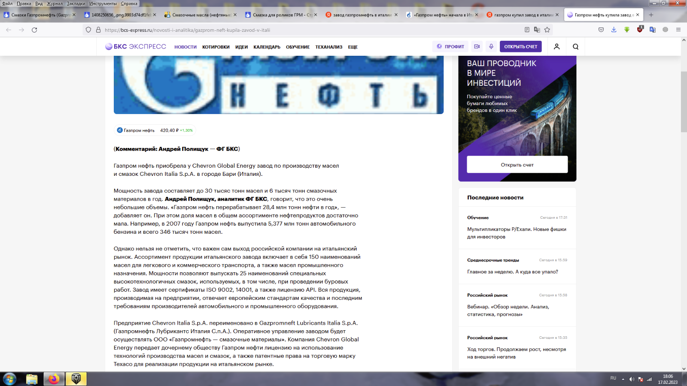This screenshot has width=687, height=386.
Task: Go back using browser back arrow
Action: 9,30
